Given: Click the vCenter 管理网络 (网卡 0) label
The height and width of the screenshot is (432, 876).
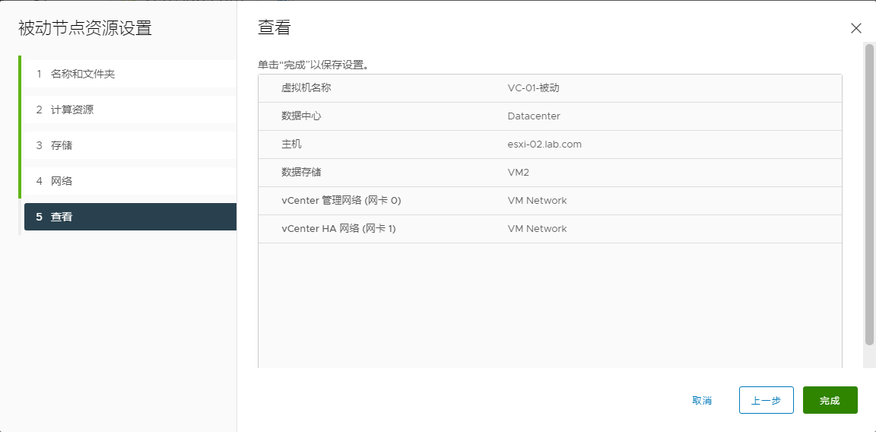Looking at the screenshot, I should coord(341,201).
